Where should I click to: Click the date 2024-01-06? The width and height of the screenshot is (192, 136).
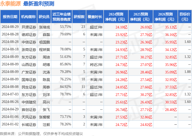tap(10, 117)
